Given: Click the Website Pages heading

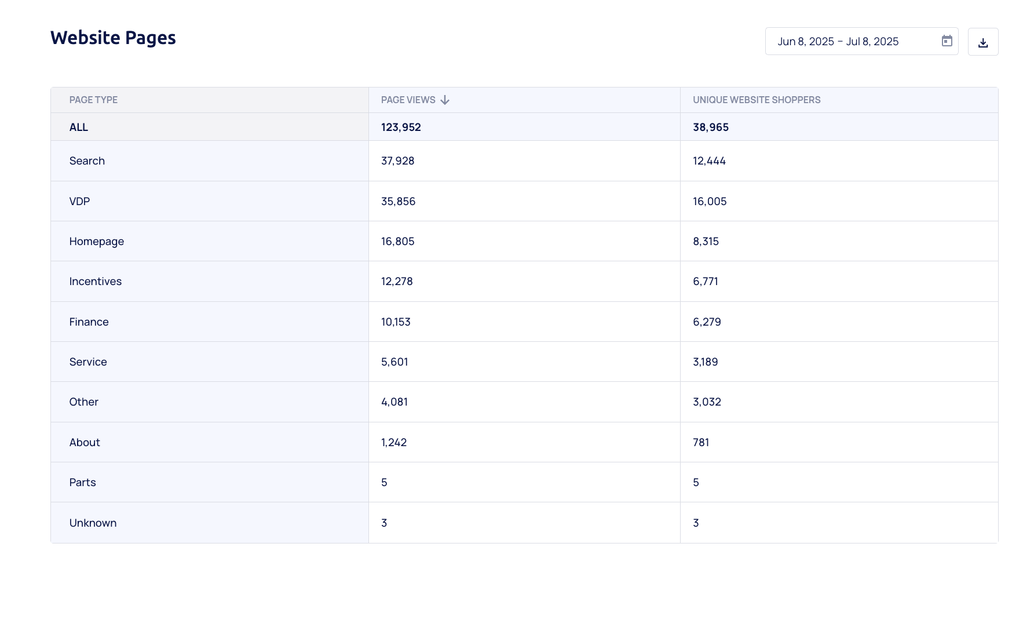Looking at the screenshot, I should (x=113, y=38).
